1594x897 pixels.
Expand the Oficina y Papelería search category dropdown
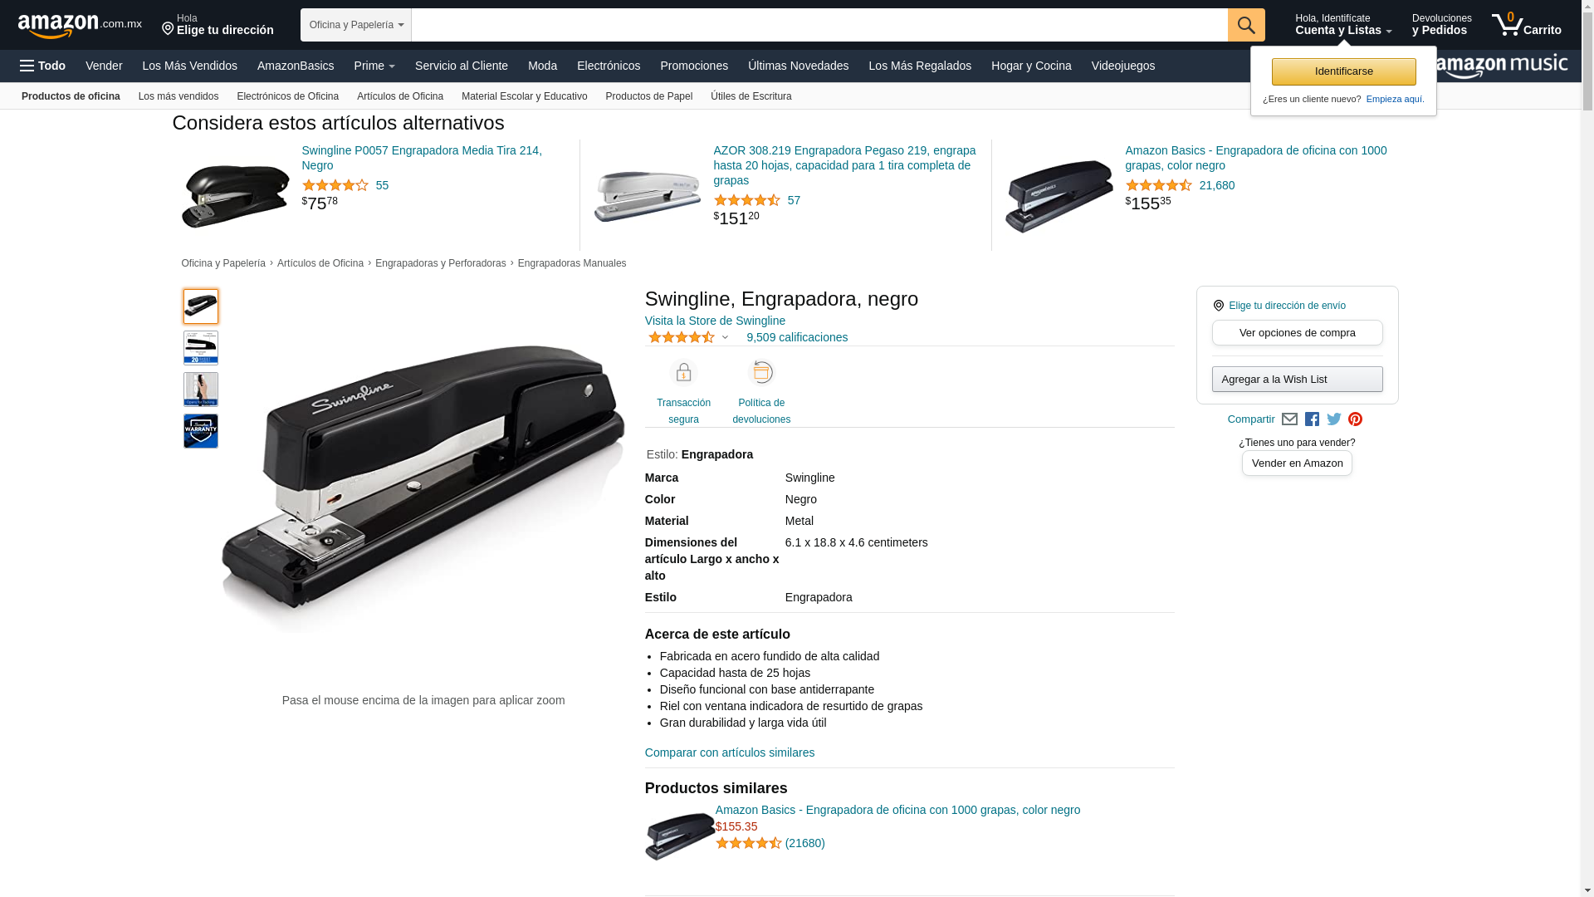(356, 25)
